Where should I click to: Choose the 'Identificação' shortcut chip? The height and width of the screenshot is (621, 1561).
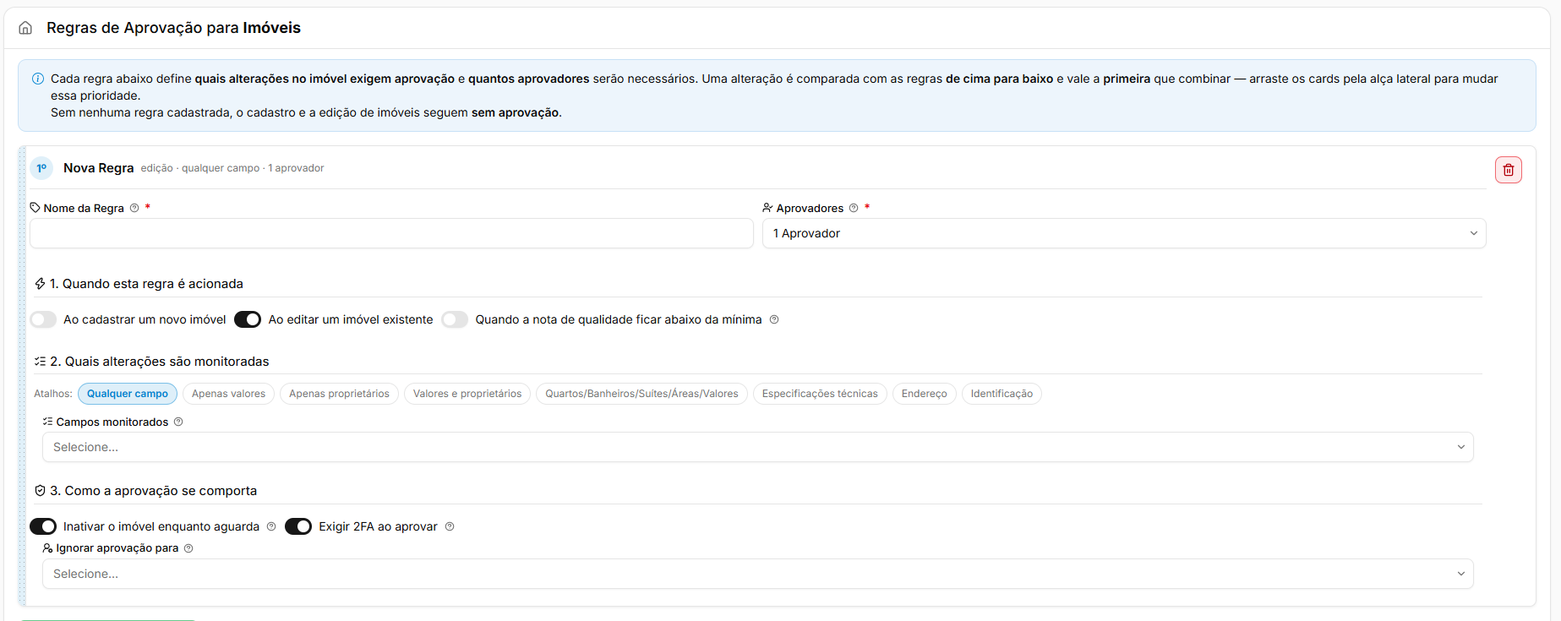tap(1002, 394)
